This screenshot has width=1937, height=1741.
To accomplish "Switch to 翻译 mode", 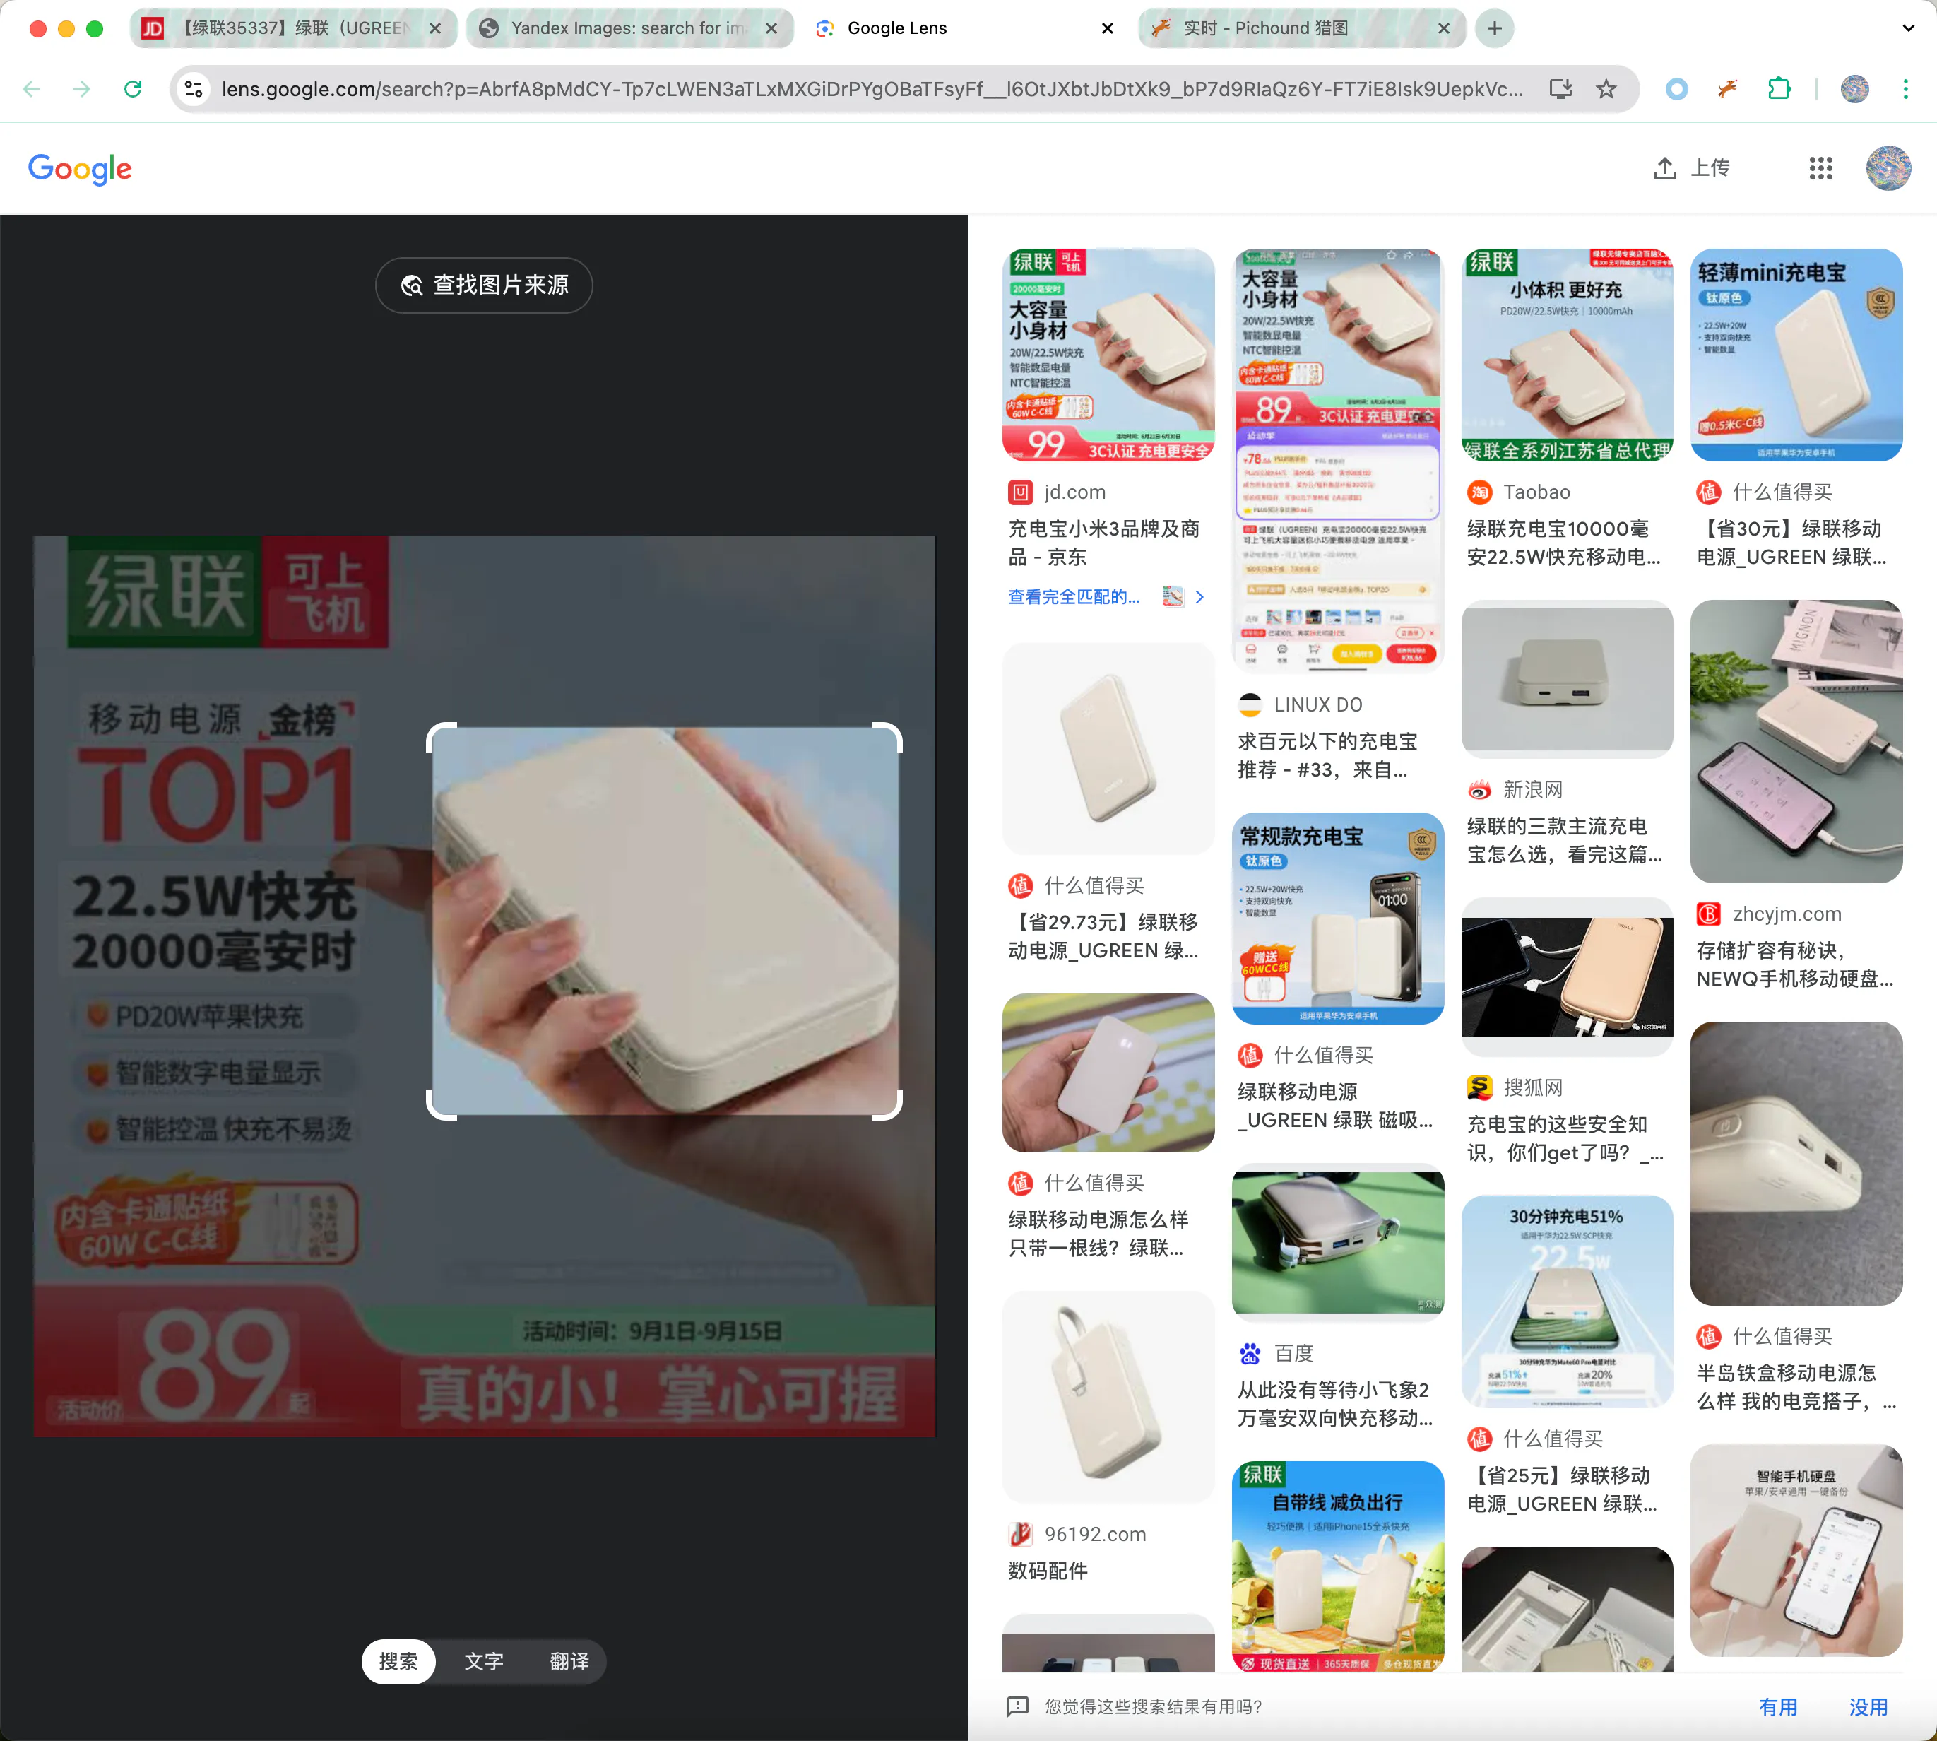I will pyautogui.click(x=569, y=1662).
